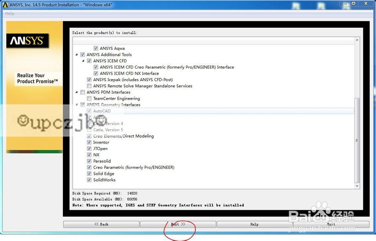The height and width of the screenshot is (241, 376).
Task: Click the Disk Space Available value 60056
Action: pos(132,199)
